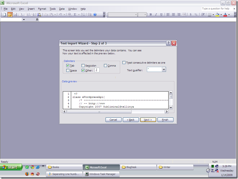Expand the Paste options dropdown arrow

point(55,14)
